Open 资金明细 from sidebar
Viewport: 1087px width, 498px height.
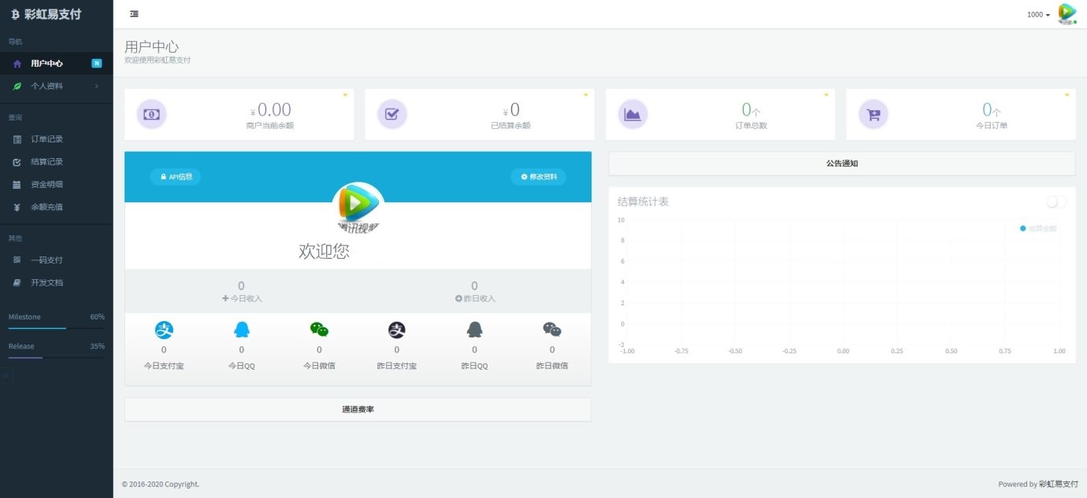57,185
